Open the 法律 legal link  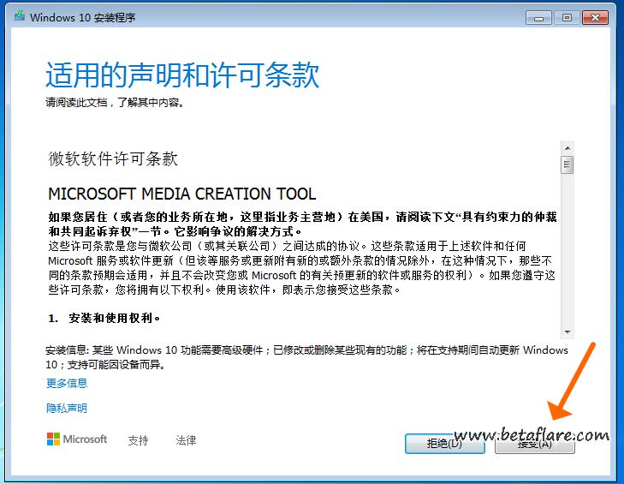pos(186,440)
